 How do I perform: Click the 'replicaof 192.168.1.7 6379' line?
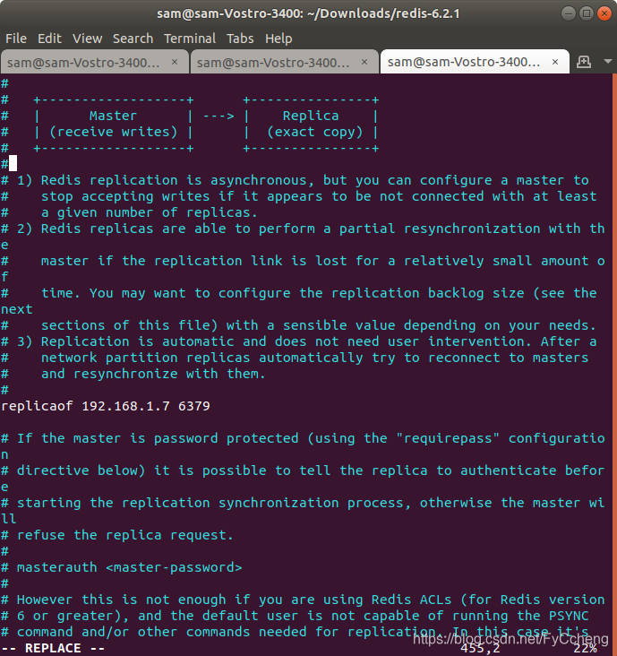pos(106,406)
